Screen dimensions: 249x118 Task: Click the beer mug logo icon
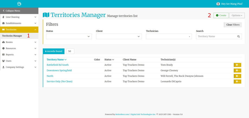(19, 4)
